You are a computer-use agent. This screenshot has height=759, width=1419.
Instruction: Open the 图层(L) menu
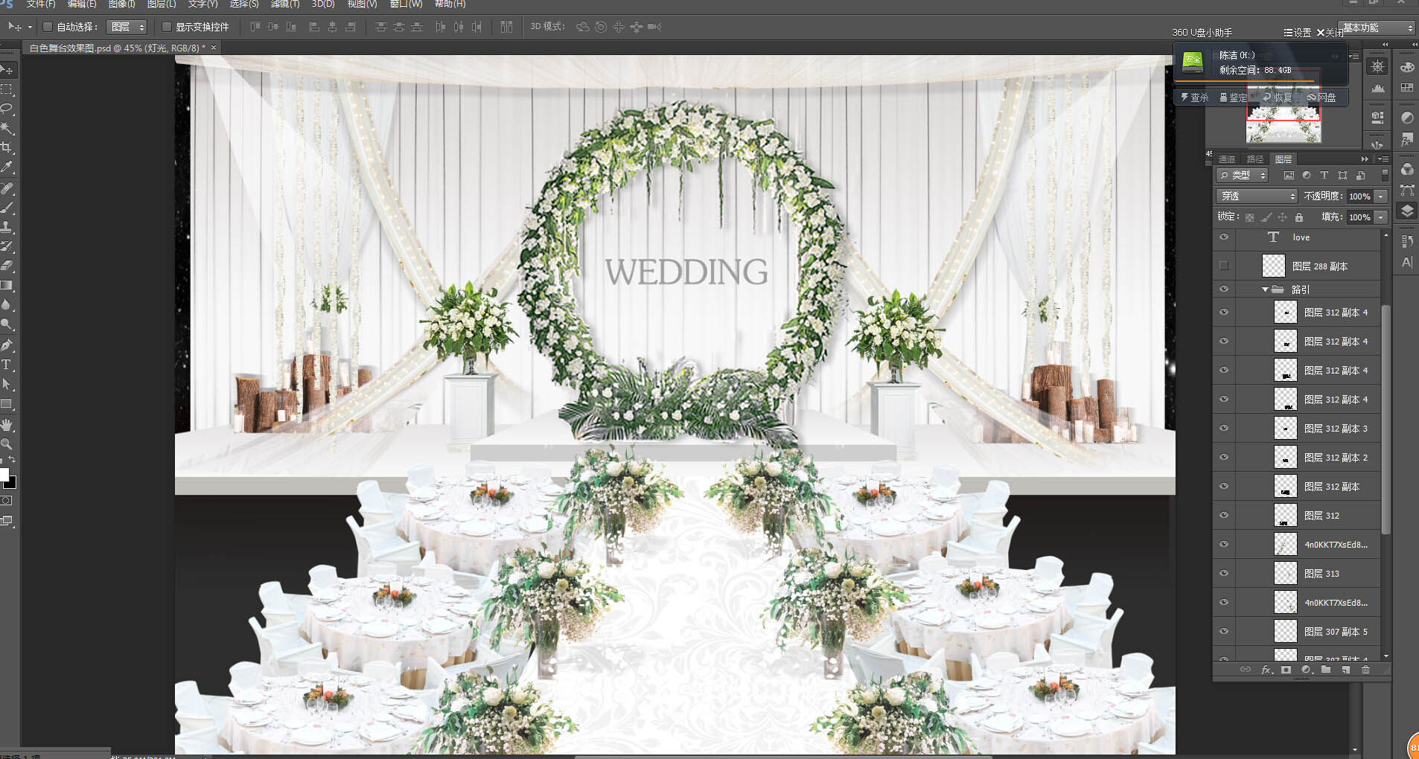click(x=162, y=4)
